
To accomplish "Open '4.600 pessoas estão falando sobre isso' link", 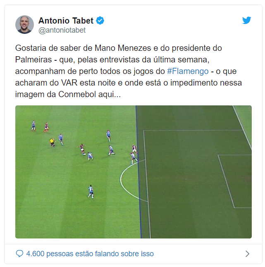I will (90, 254).
